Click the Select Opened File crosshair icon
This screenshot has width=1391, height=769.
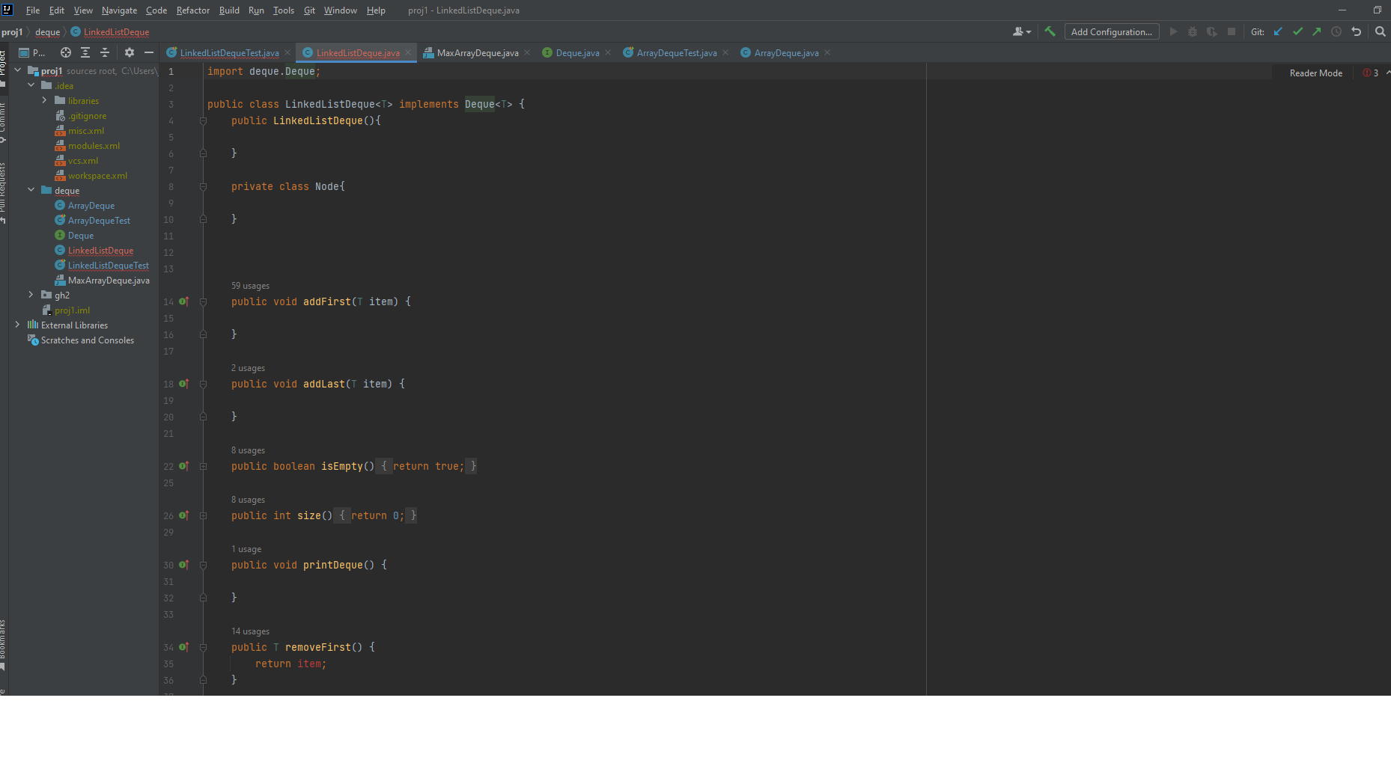[x=66, y=52]
